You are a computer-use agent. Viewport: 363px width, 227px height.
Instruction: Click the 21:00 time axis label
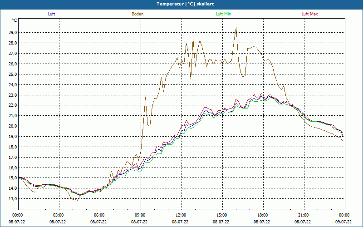pyautogui.click(x=304, y=215)
